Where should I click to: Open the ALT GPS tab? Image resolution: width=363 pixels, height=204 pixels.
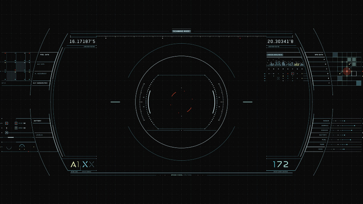pos(41,64)
